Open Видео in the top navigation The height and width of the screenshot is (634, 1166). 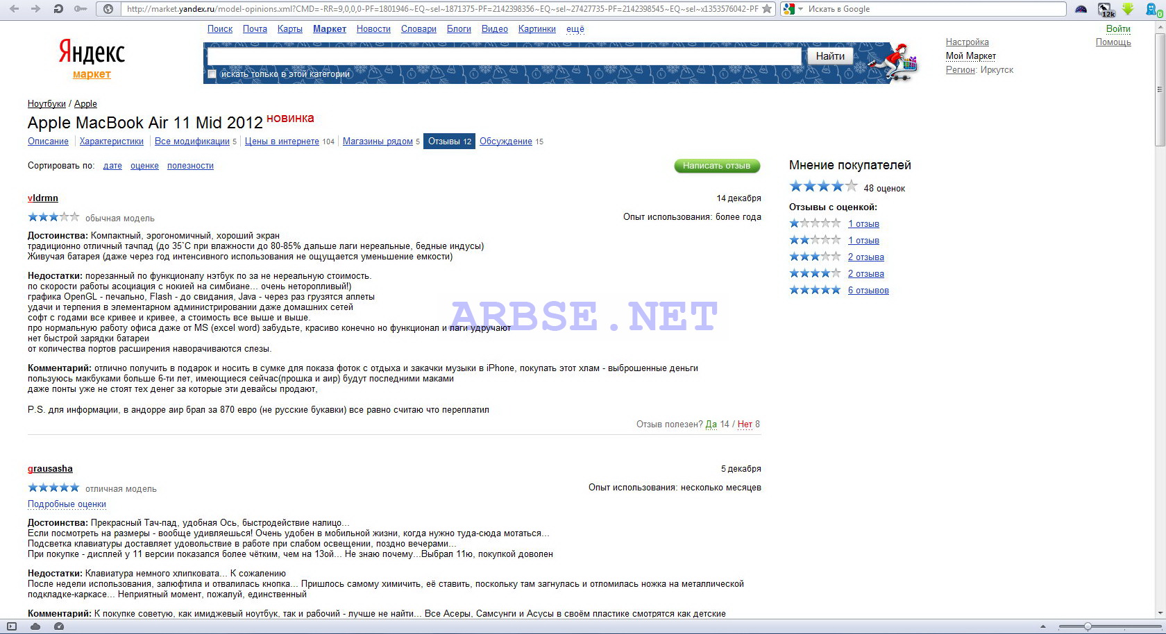pyautogui.click(x=495, y=29)
